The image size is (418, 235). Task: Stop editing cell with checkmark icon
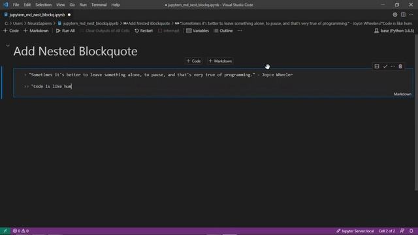(385, 67)
